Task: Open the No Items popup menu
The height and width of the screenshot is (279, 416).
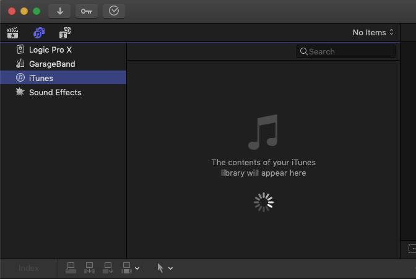Action: click(x=373, y=32)
